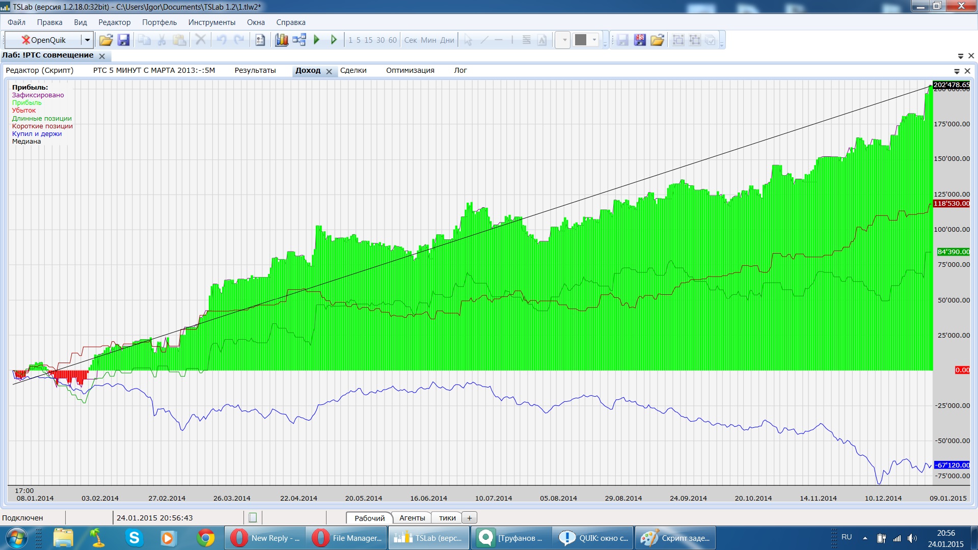Open the gray color picker dropdown
Viewport: 978px width, 550px height.
(594, 40)
